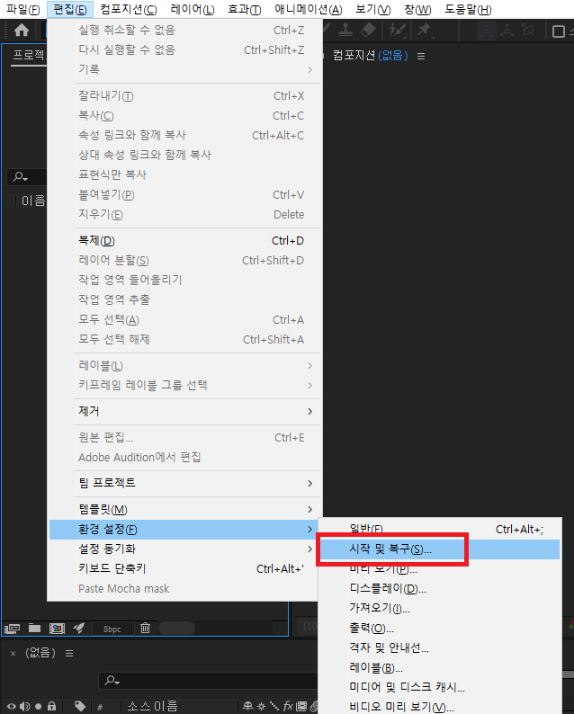Open the 도움말(H) menu

(468, 9)
